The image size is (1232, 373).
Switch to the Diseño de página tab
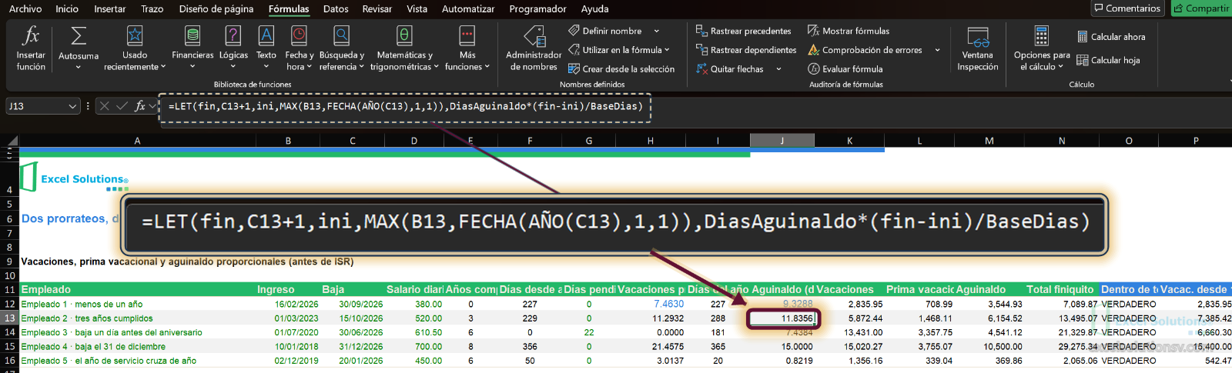click(216, 8)
